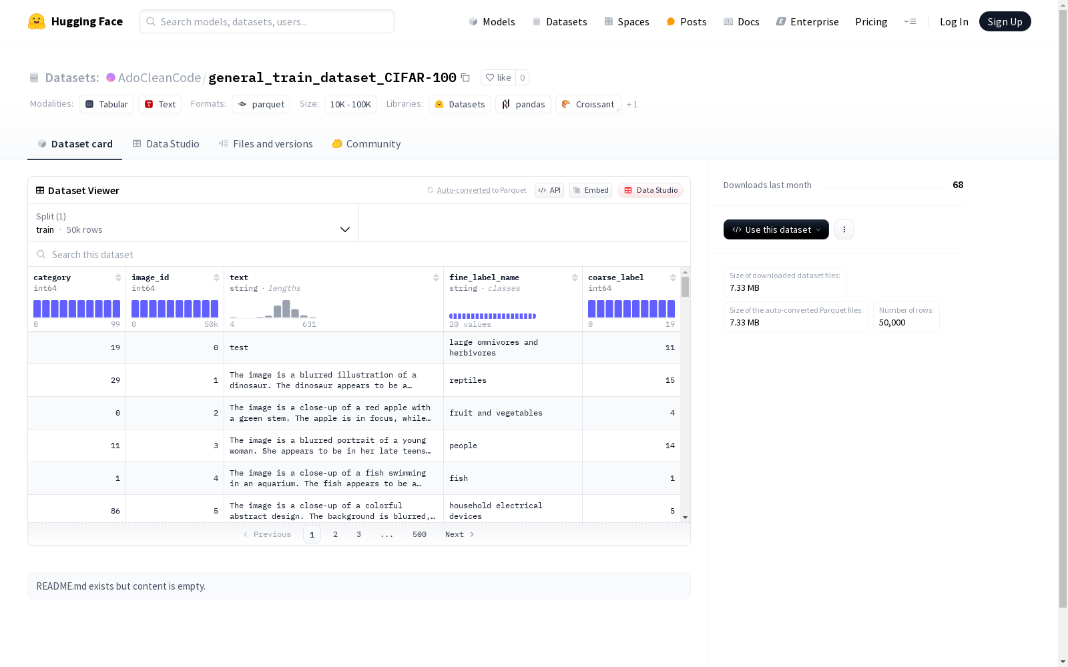The image size is (1068, 667).
Task: Open Enterprise in the top navigation
Action: [807, 21]
